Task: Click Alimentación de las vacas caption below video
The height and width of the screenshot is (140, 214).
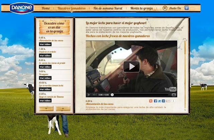Action: (x=100, y=104)
